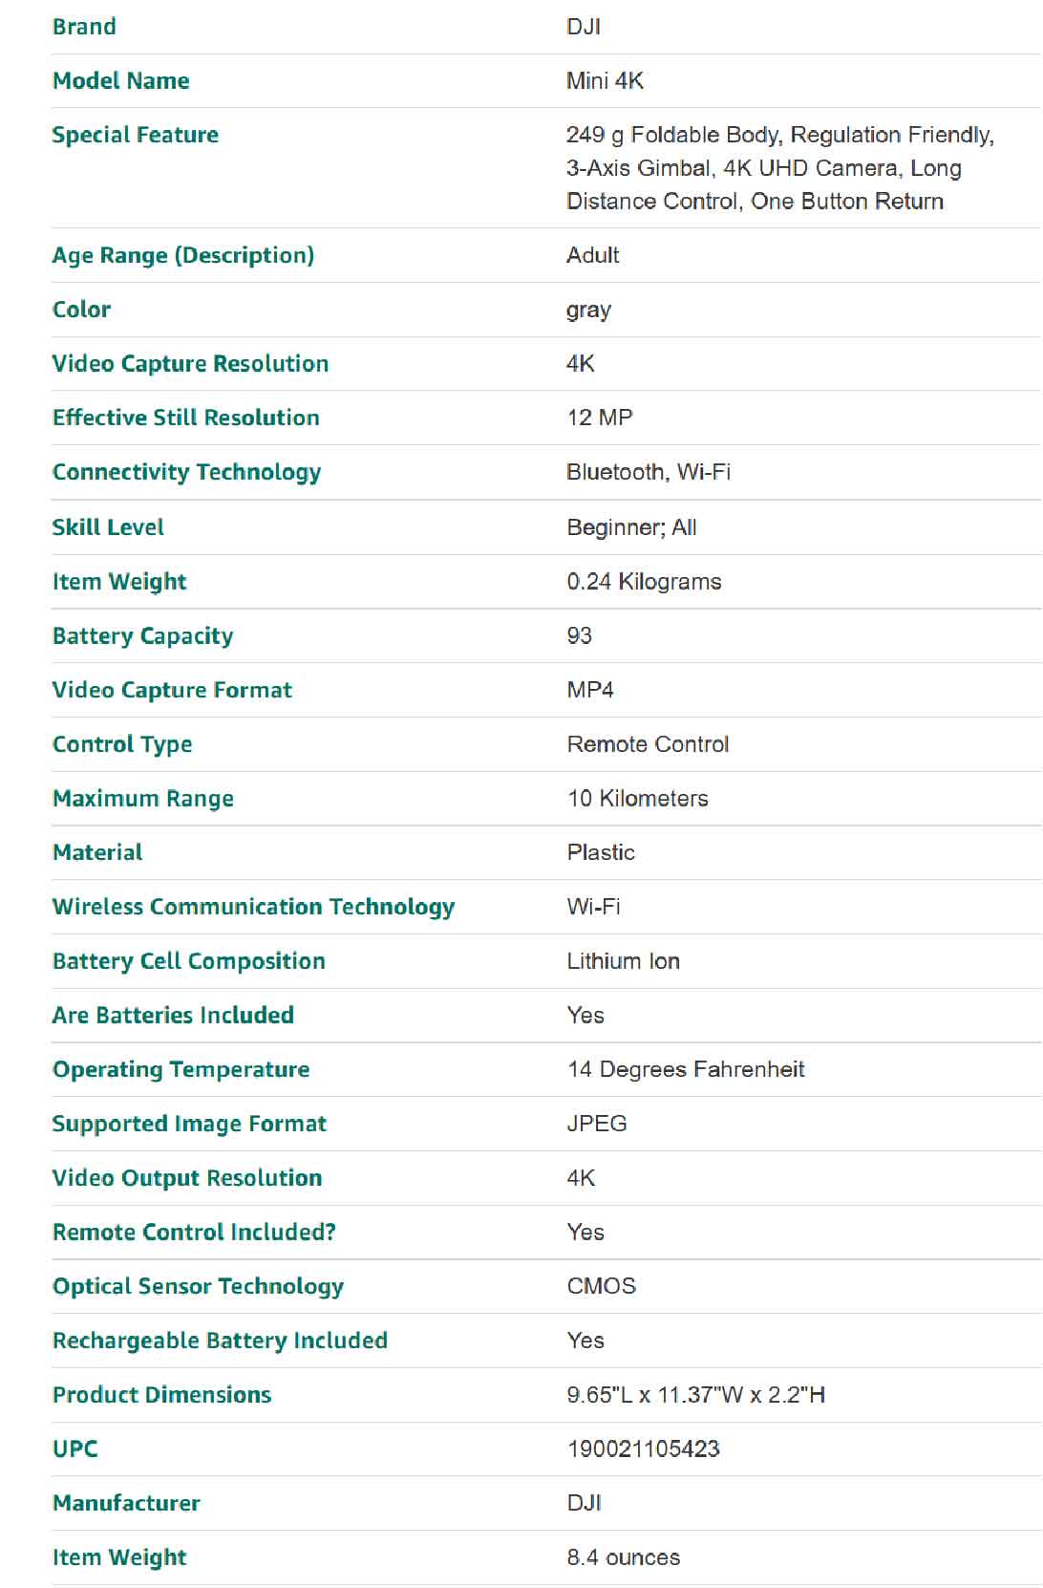
Task: Click the 14 Degrees Fahrenheit value
Action: pyautogui.click(x=686, y=1069)
